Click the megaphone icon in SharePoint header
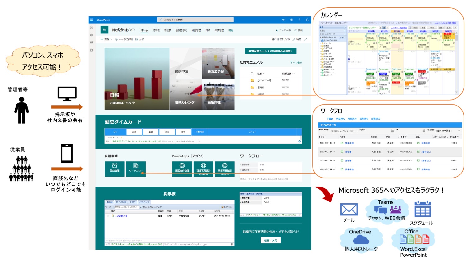Screen dimensions: 466x262 (x=284, y=20)
